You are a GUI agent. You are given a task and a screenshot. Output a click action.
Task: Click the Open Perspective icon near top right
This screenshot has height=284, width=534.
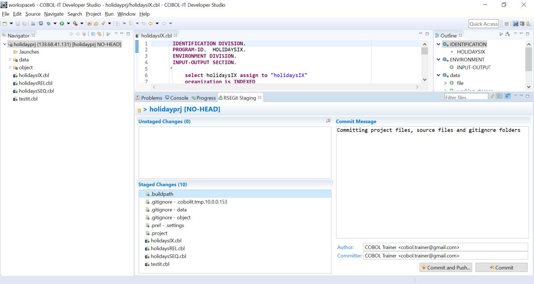(x=506, y=24)
